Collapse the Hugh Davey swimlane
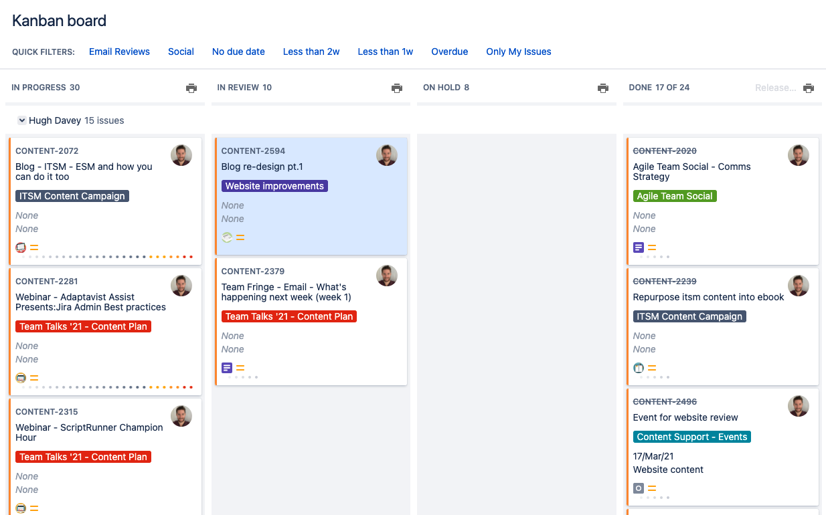 tap(22, 120)
